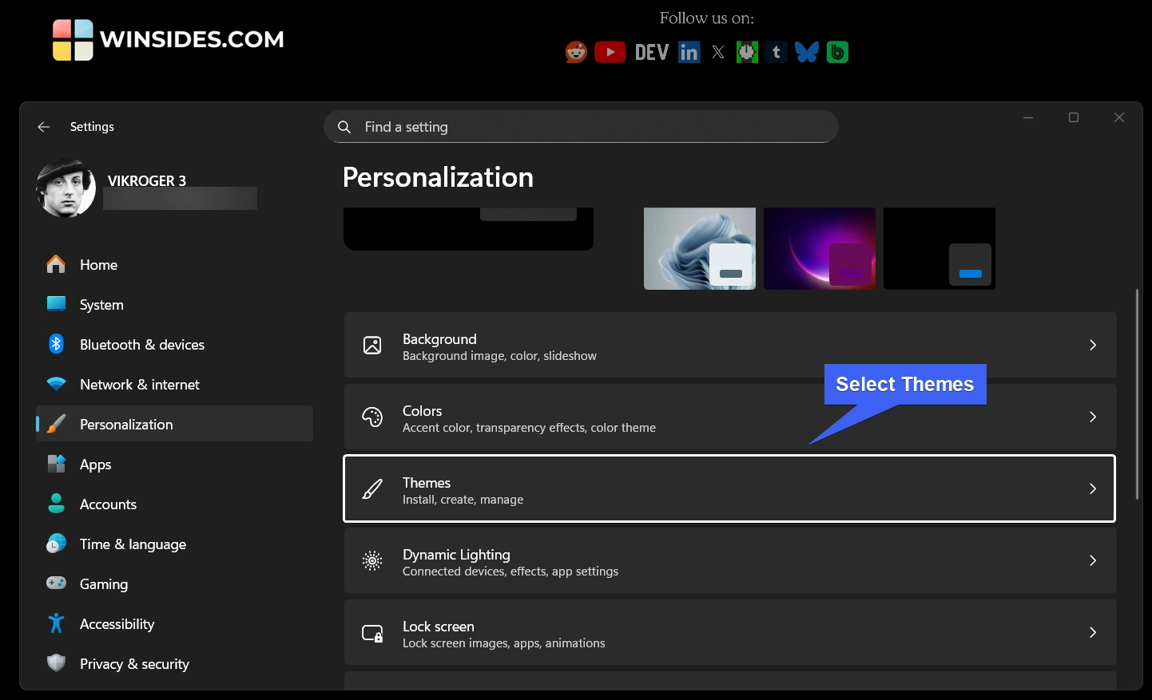Click the YouTube icon in the header
Screen dimensions: 1152x700
coord(610,51)
